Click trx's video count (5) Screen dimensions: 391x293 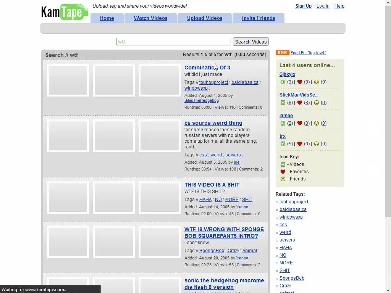pyautogui.click(x=290, y=144)
